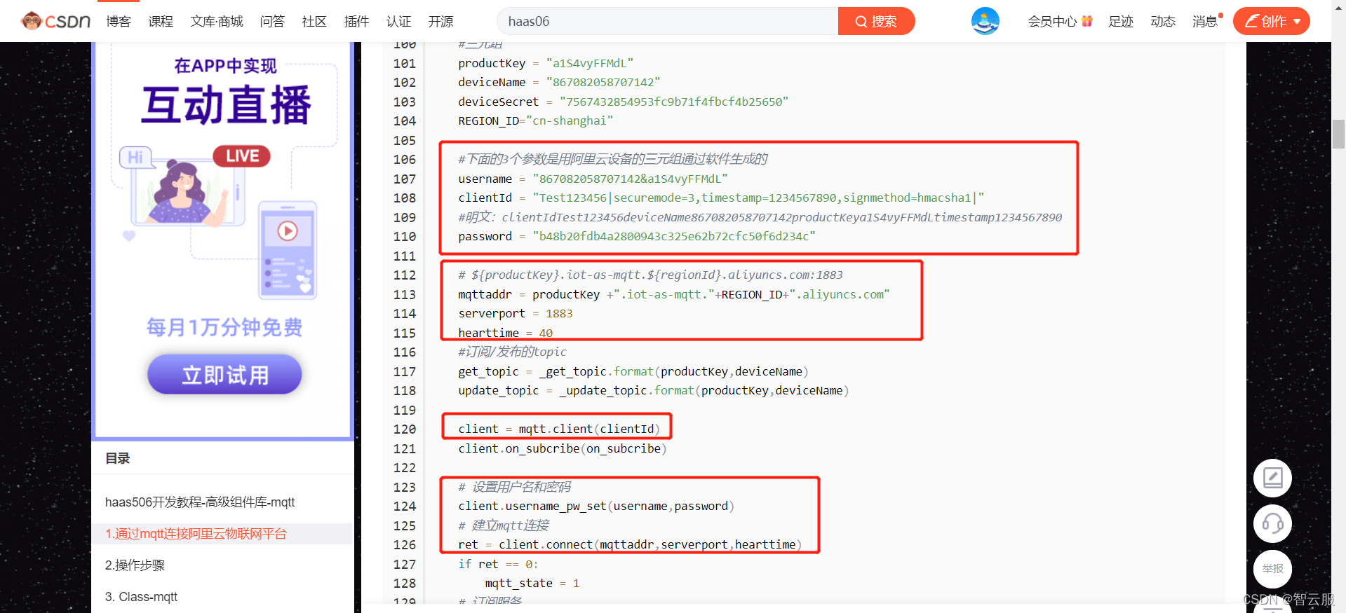The width and height of the screenshot is (1346, 613).
Task: Open 消息 notifications link
Action: (1205, 21)
